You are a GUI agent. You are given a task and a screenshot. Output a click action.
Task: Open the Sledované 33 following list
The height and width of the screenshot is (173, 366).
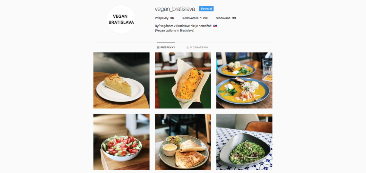click(226, 18)
